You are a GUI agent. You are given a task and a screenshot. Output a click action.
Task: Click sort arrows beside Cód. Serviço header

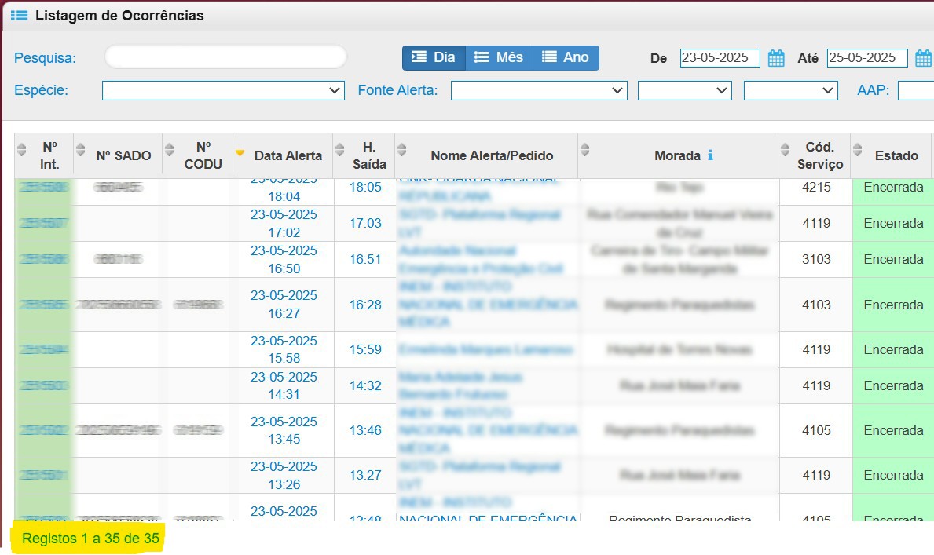point(785,149)
